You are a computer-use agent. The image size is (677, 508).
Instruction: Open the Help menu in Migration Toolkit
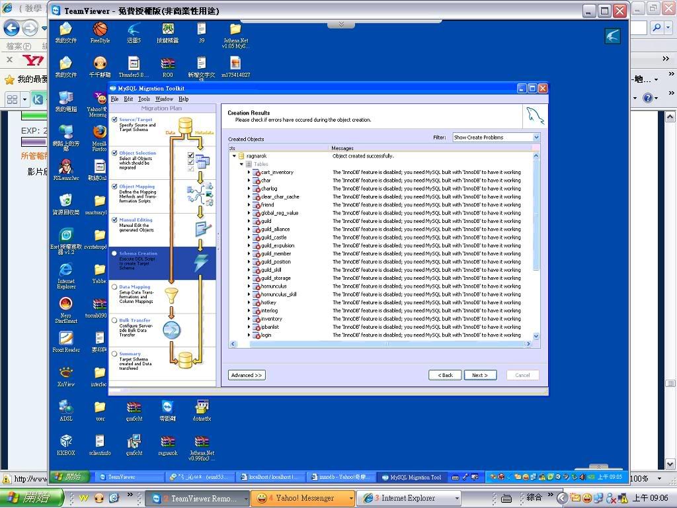click(x=184, y=99)
